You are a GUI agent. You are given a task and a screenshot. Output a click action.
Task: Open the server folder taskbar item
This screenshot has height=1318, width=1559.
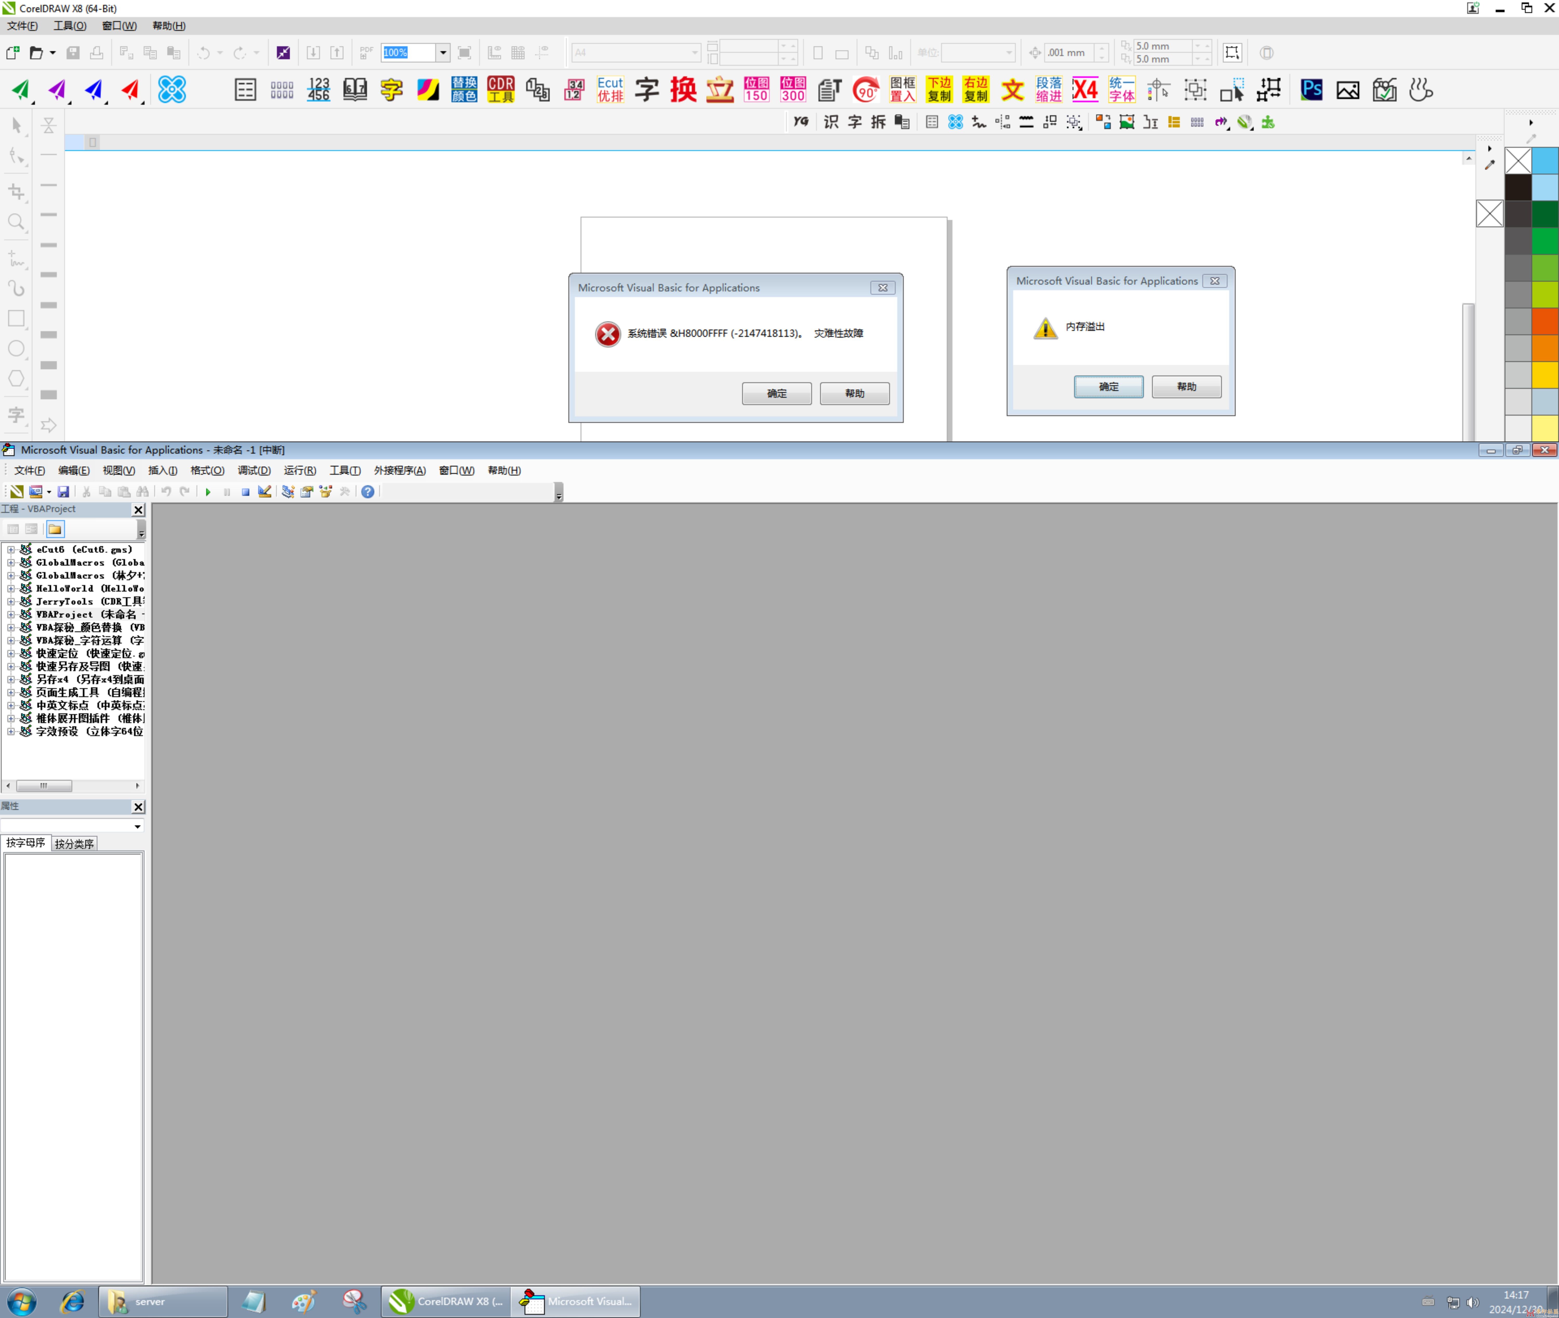pyautogui.click(x=163, y=1302)
